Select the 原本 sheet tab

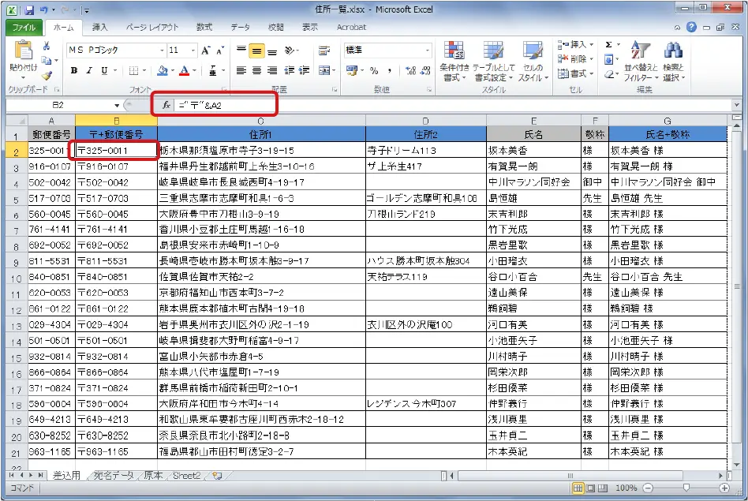(x=153, y=475)
